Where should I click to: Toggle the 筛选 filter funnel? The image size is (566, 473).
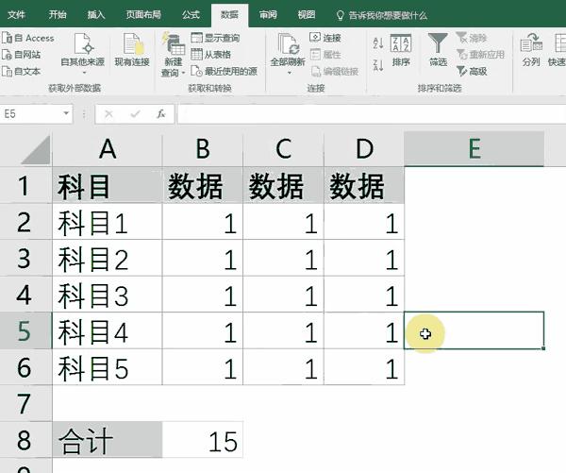click(438, 50)
